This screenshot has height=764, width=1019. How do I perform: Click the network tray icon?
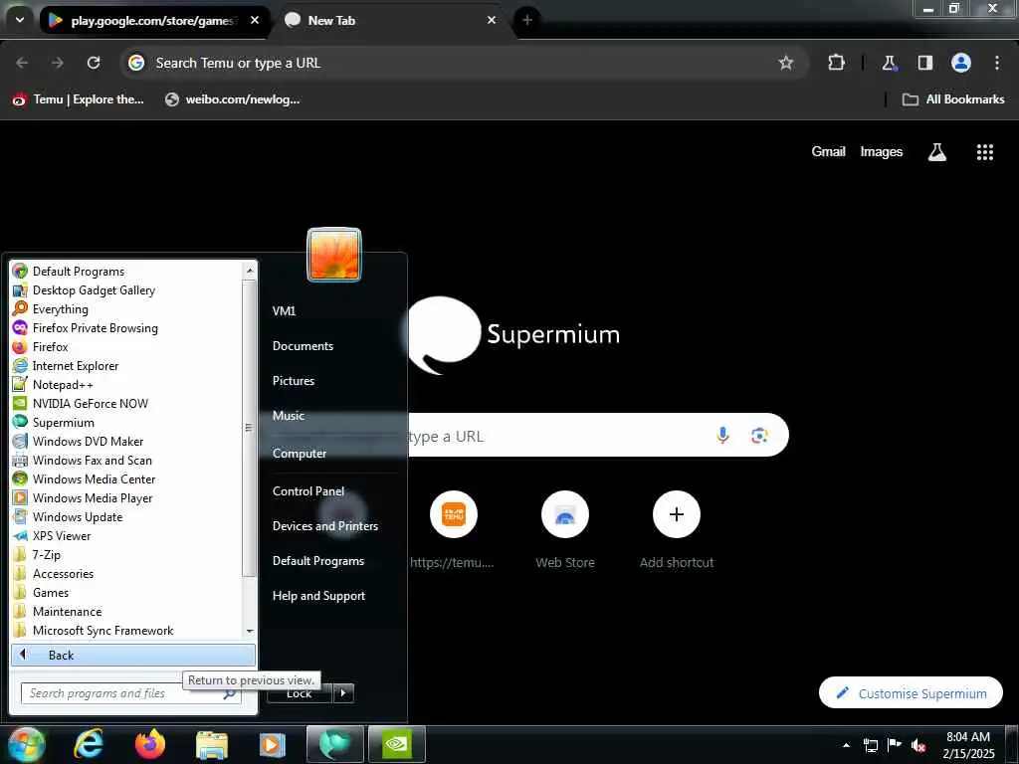point(870,745)
